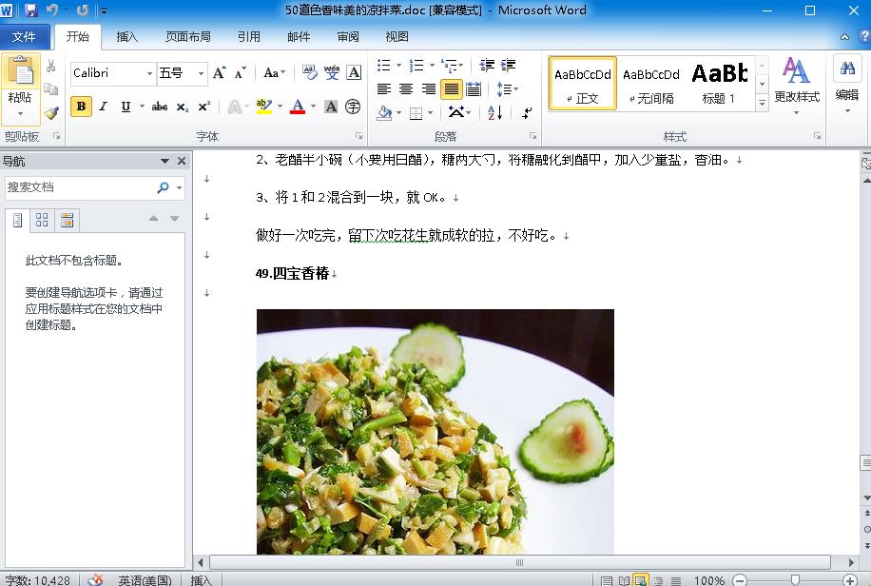Screen dimensions: 871x586
Task: Show paragraph marks toggle
Action: pos(527,113)
